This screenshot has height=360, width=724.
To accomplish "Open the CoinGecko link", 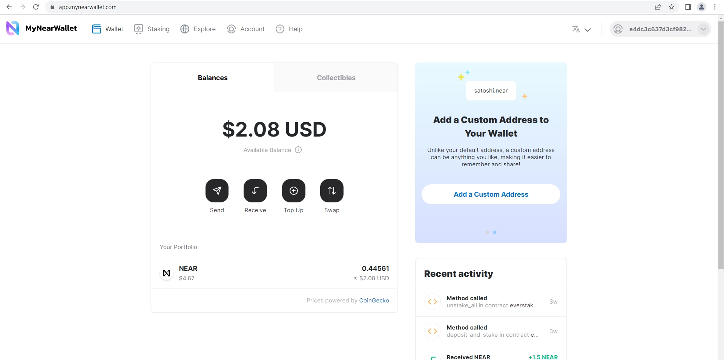I will (x=374, y=300).
